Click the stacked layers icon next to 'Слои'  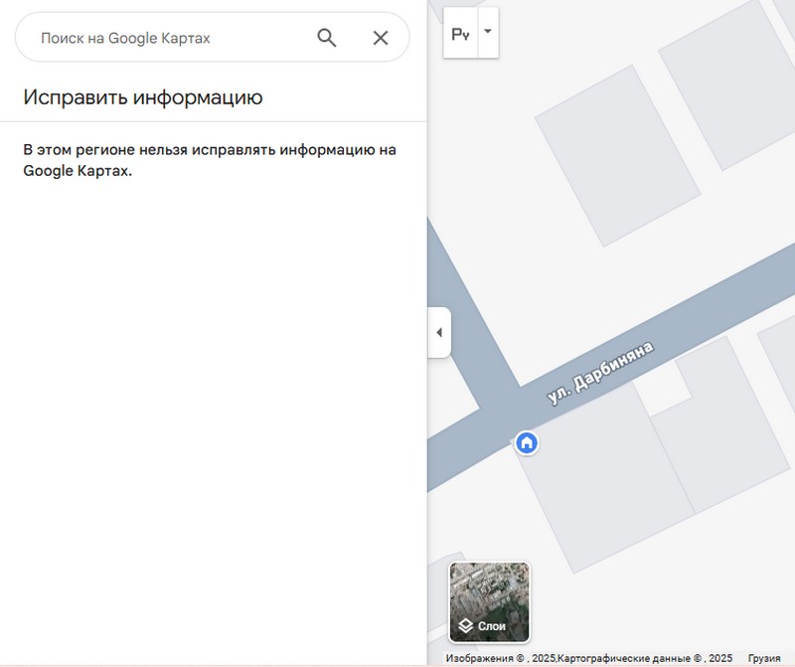coord(464,626)
